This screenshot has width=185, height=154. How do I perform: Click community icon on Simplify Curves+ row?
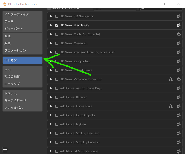[178, 142]
